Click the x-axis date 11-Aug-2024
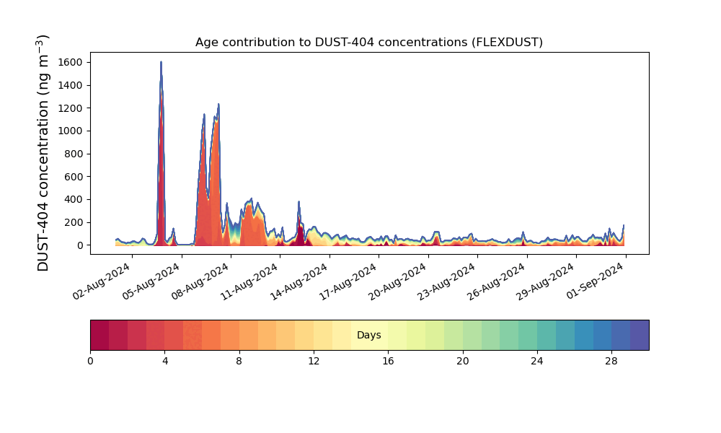 point(249,281)
